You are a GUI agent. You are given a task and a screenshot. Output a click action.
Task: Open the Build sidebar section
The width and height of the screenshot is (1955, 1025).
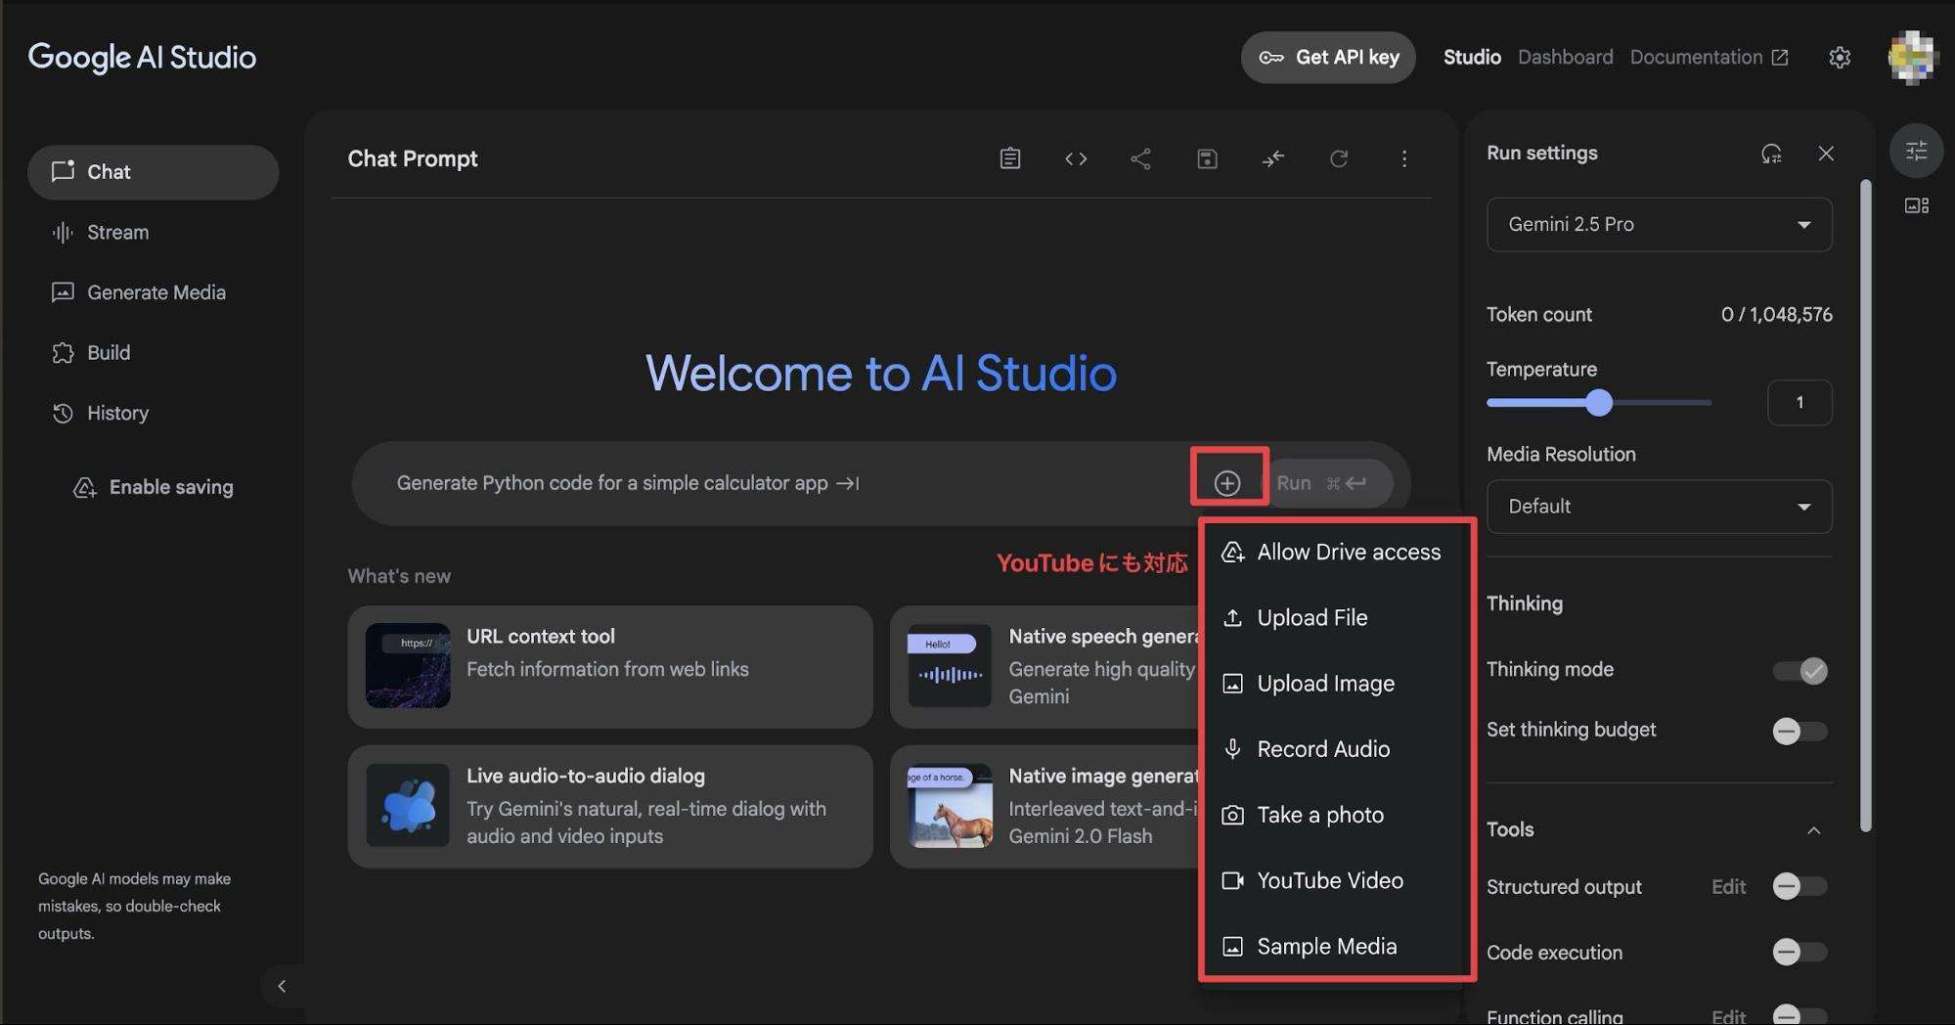(x=154, y=353)
